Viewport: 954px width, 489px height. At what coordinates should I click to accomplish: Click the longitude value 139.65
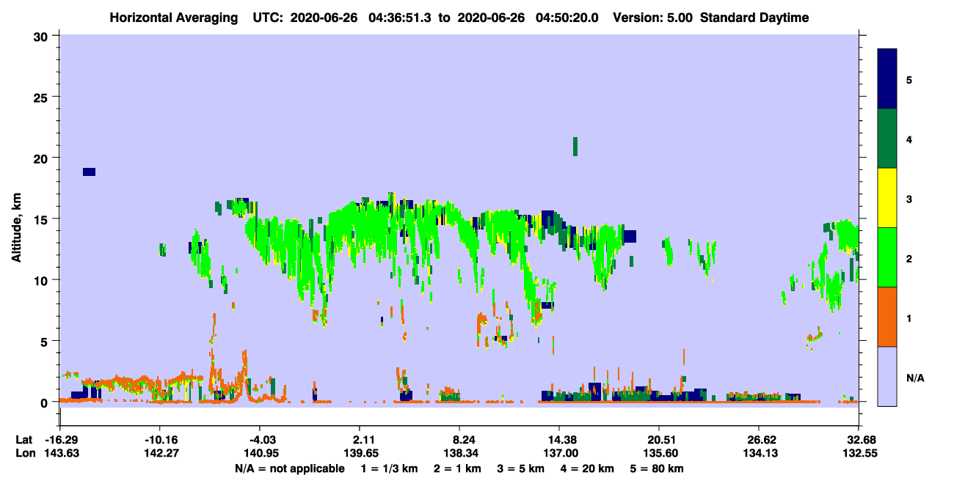coord(360,453)
